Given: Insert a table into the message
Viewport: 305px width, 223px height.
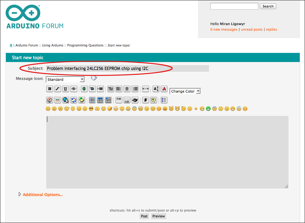Looking at the screenshot, I should point(92,100).
